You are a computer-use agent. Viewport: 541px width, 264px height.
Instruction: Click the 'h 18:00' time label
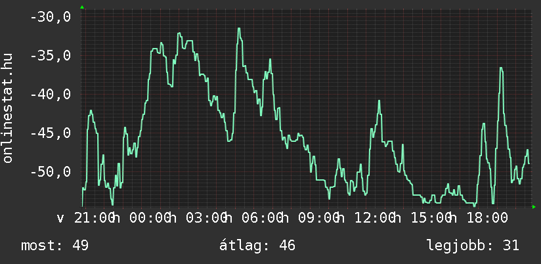coord(479,218)
